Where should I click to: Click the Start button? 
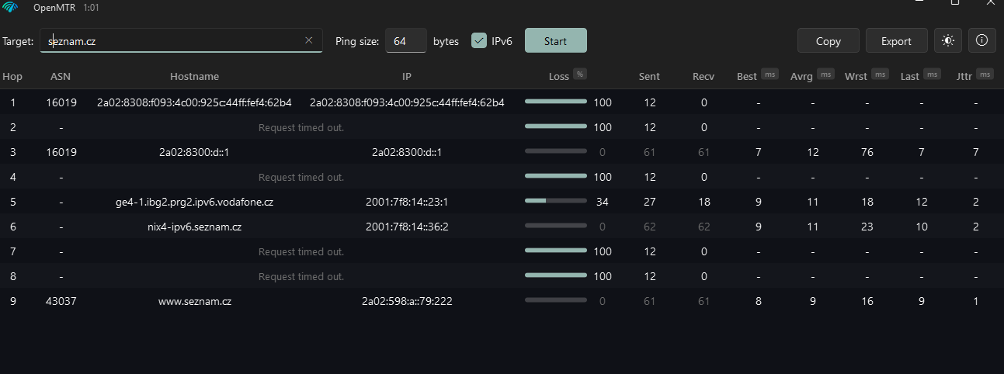[x=555, y=41]
